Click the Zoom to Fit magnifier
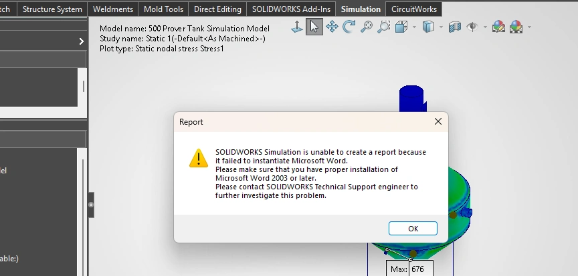The width and height of the screenshot is (578, 276). tap(366, 27)
